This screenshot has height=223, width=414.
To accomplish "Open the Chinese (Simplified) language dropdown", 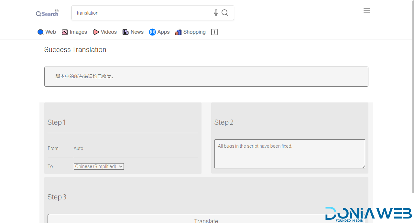I will (x=99, y=166).
